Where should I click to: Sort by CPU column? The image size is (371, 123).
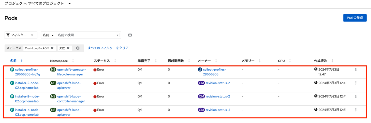284,61
